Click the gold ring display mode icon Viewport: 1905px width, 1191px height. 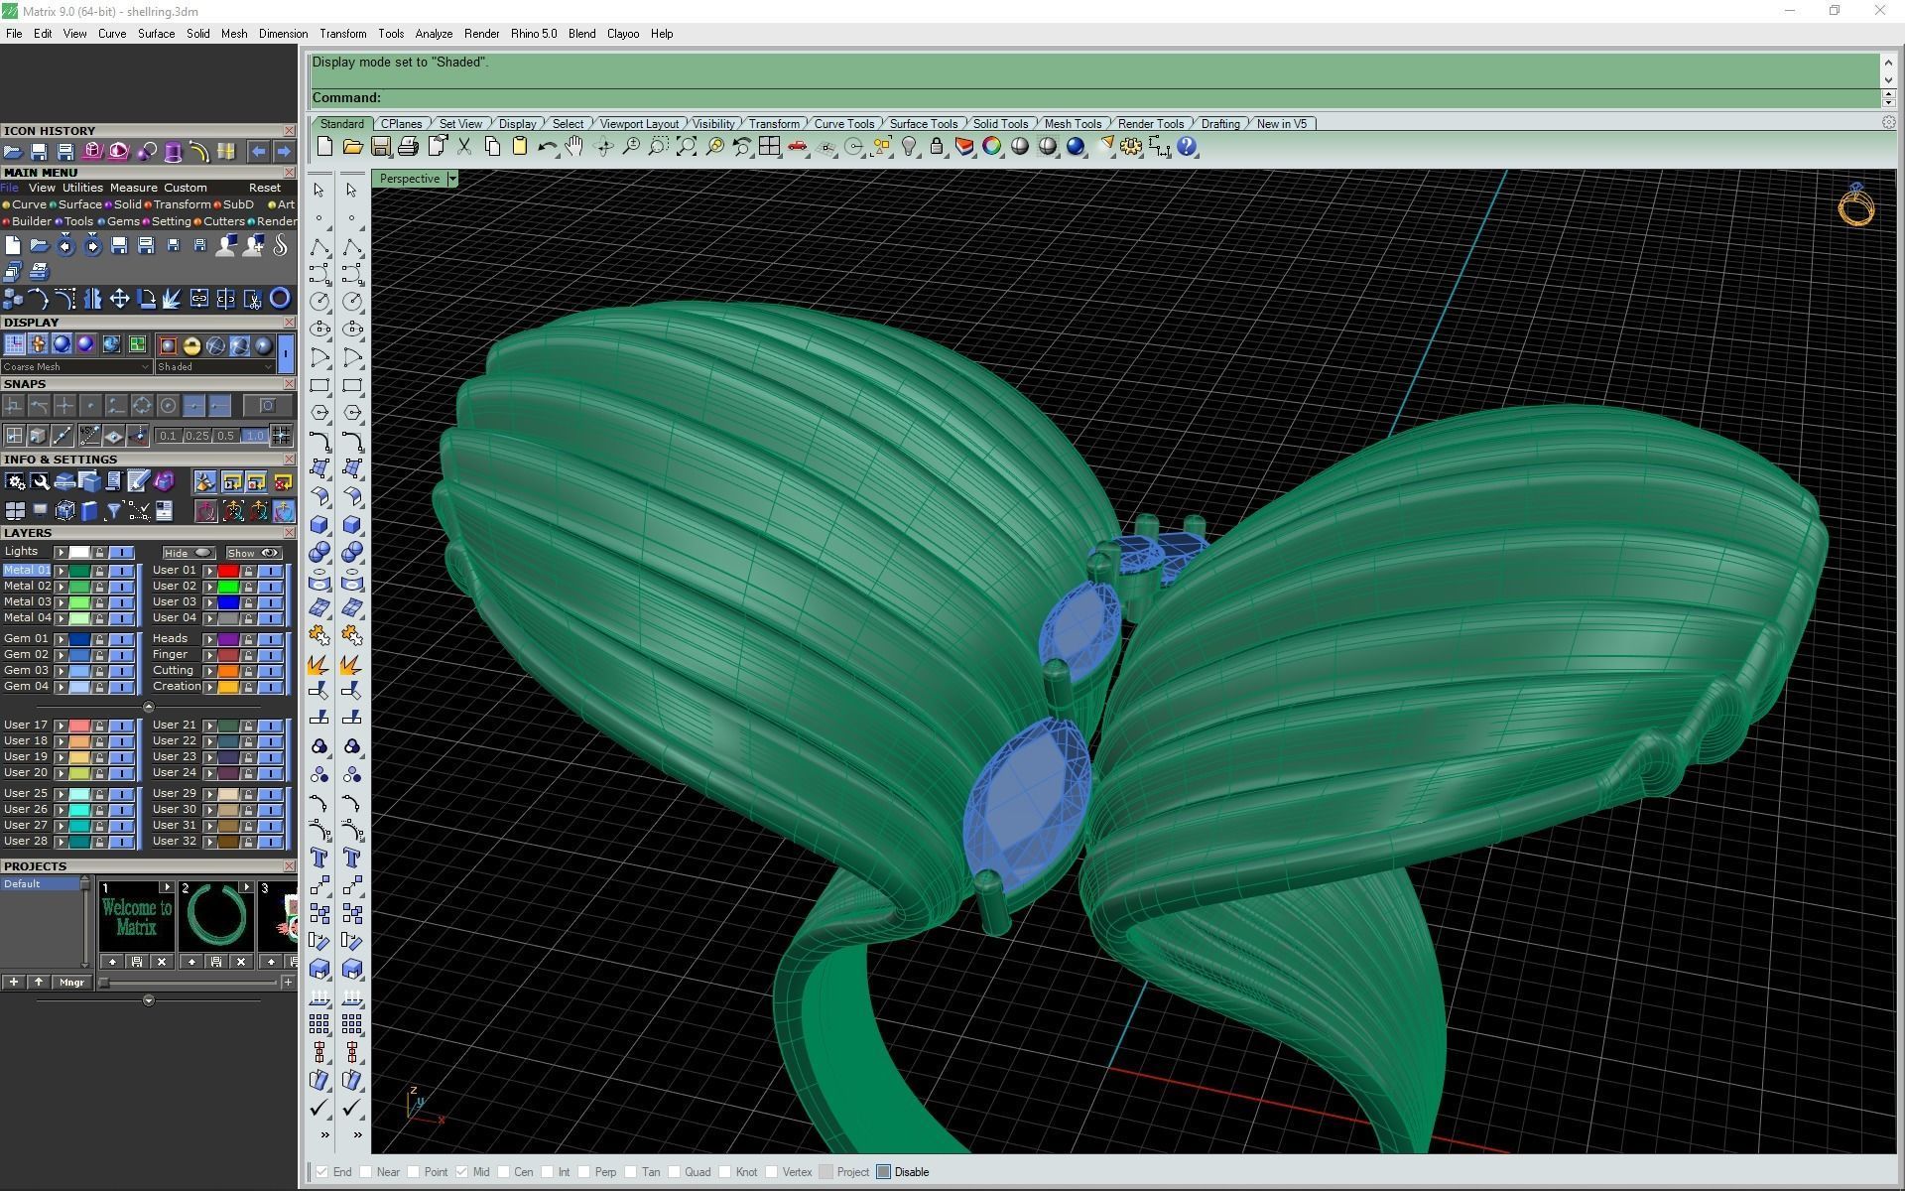click(191, 345)
